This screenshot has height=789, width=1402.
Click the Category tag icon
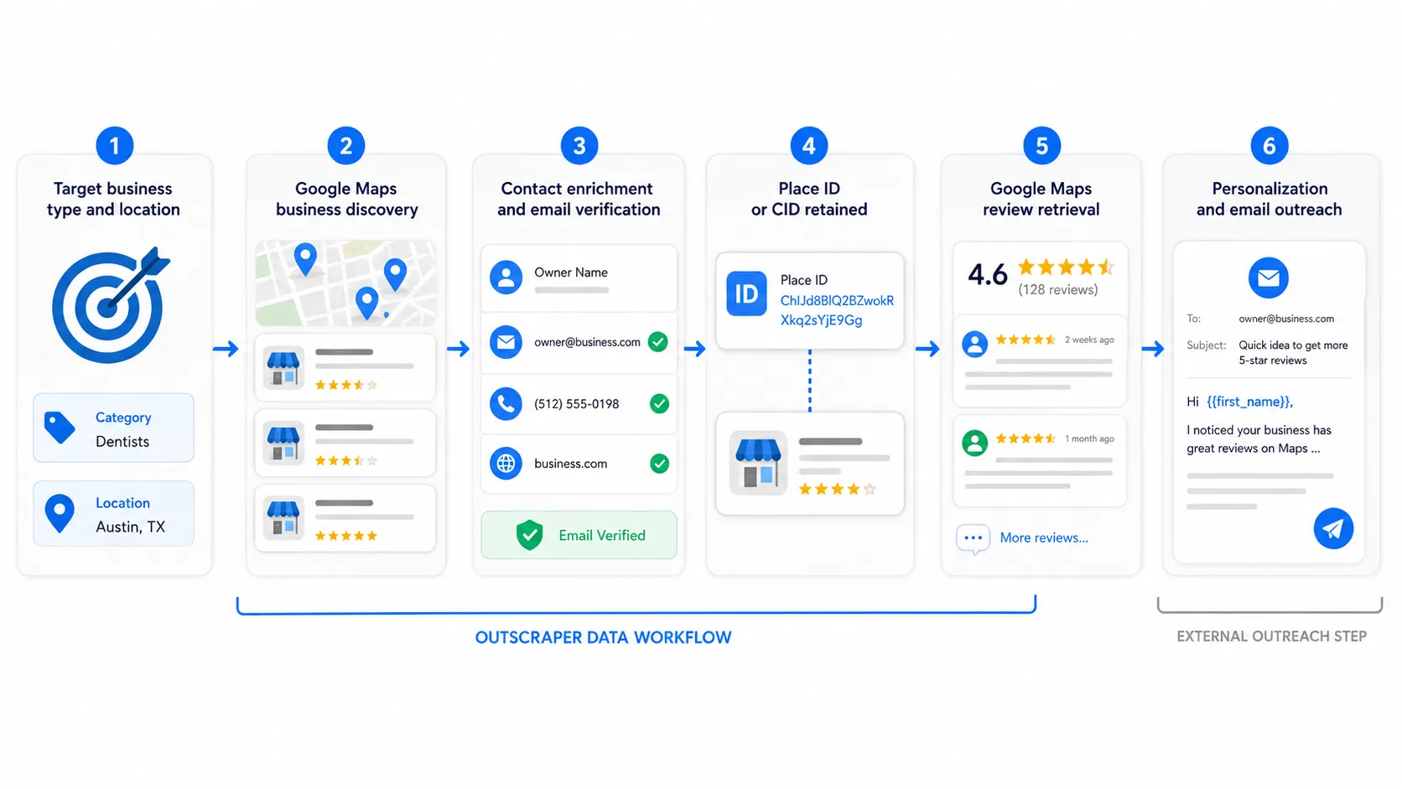pyautogui.click(x=60, y=428)
